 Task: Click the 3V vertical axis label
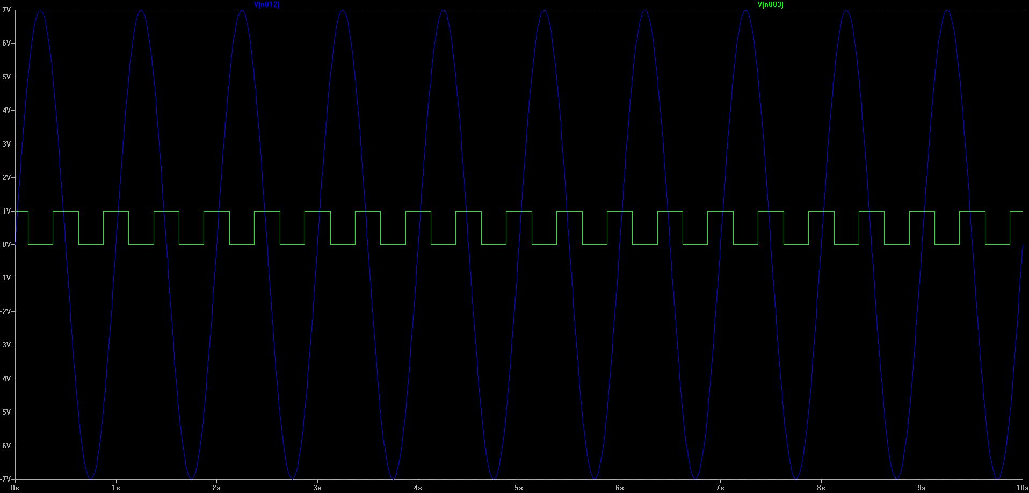6,144
